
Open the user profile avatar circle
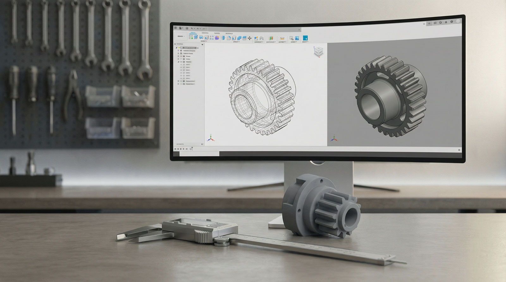coord(458,21)
